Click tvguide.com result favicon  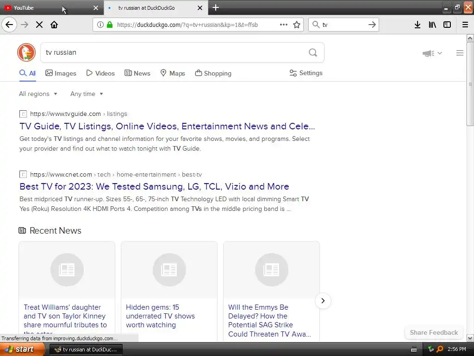point(23,114)
